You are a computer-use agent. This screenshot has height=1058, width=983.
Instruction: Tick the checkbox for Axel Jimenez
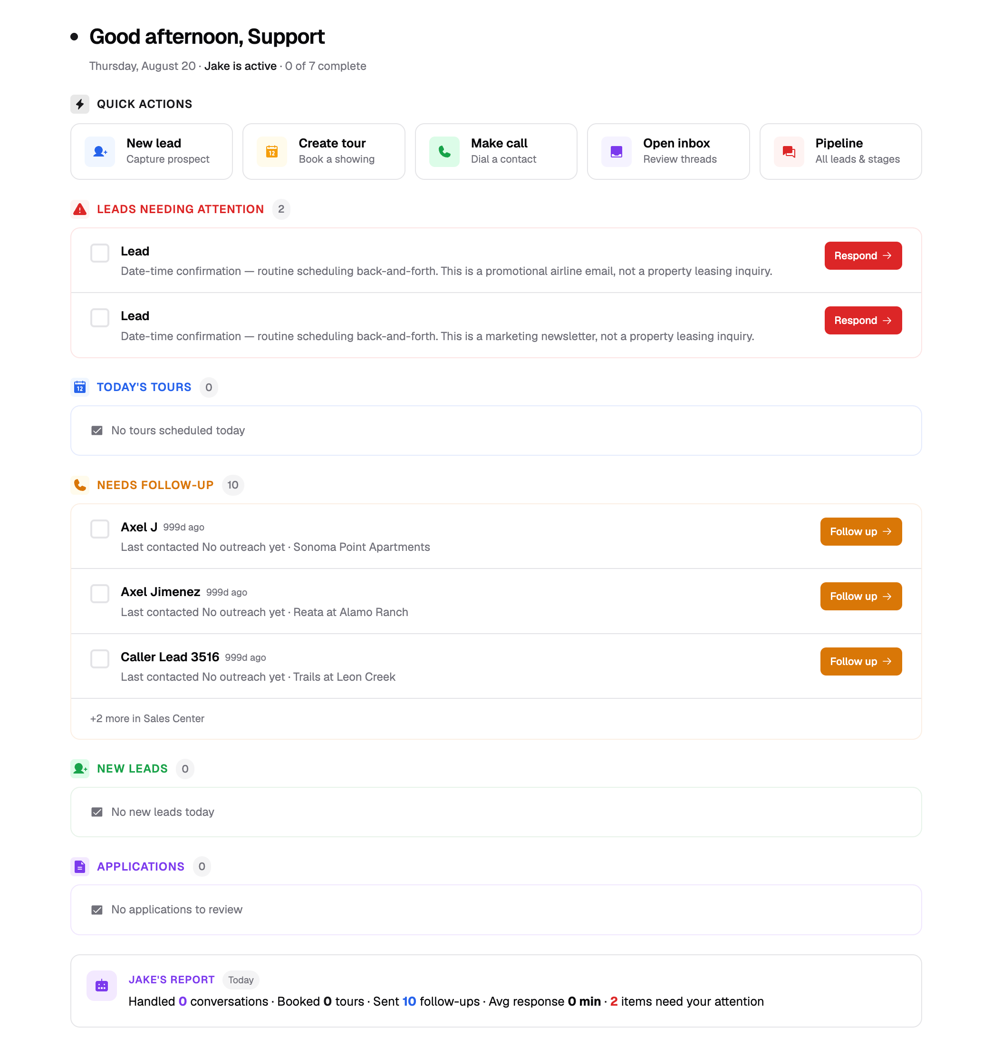[99, 593]
